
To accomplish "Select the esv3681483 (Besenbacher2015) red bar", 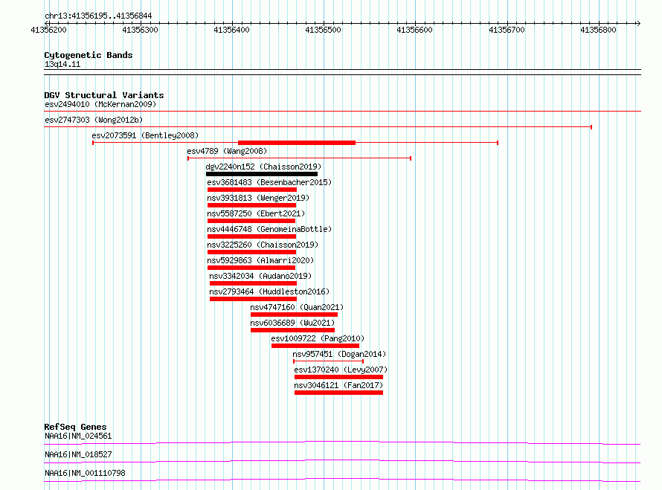I will click(x=252, y=190).
